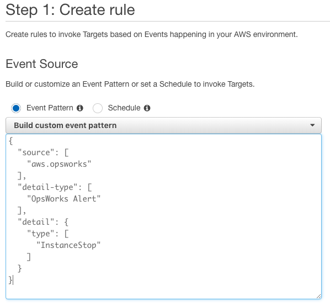Click the Schedule label text
Image resolution: width=330 pixels, height=307 pixels.
pos(124,108)
